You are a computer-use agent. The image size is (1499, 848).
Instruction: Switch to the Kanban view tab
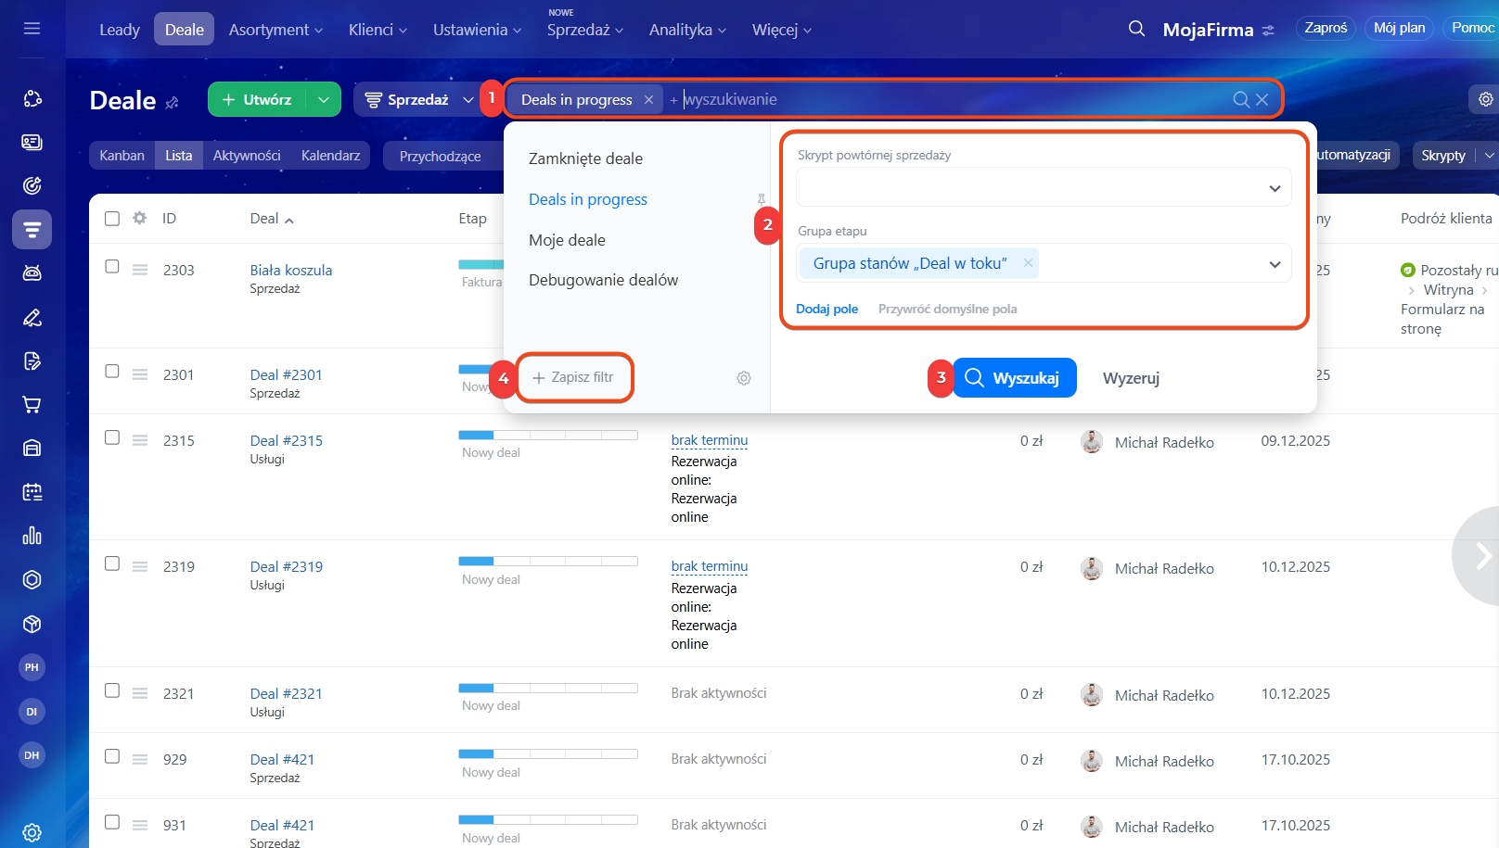point(122,156)
